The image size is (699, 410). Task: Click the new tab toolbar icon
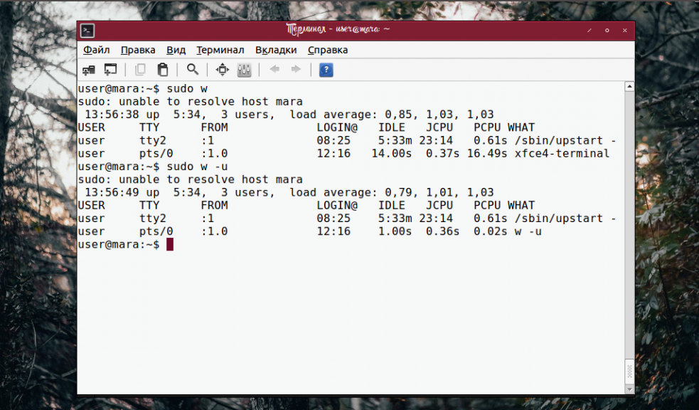pyautogui.click(x=89, y=70)
